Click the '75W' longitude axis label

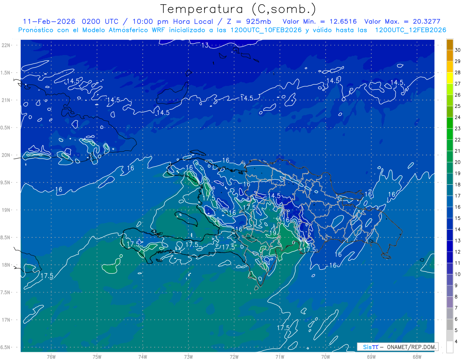(x=97, y=357)
